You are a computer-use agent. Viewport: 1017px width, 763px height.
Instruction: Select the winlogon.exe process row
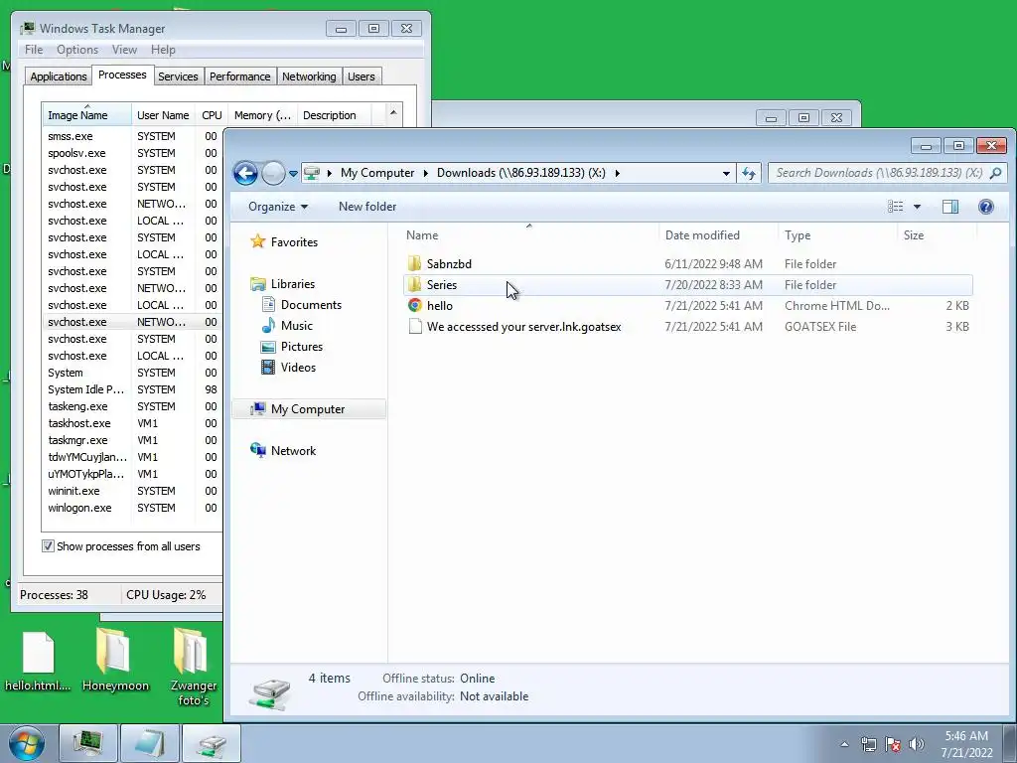point(132,508)
